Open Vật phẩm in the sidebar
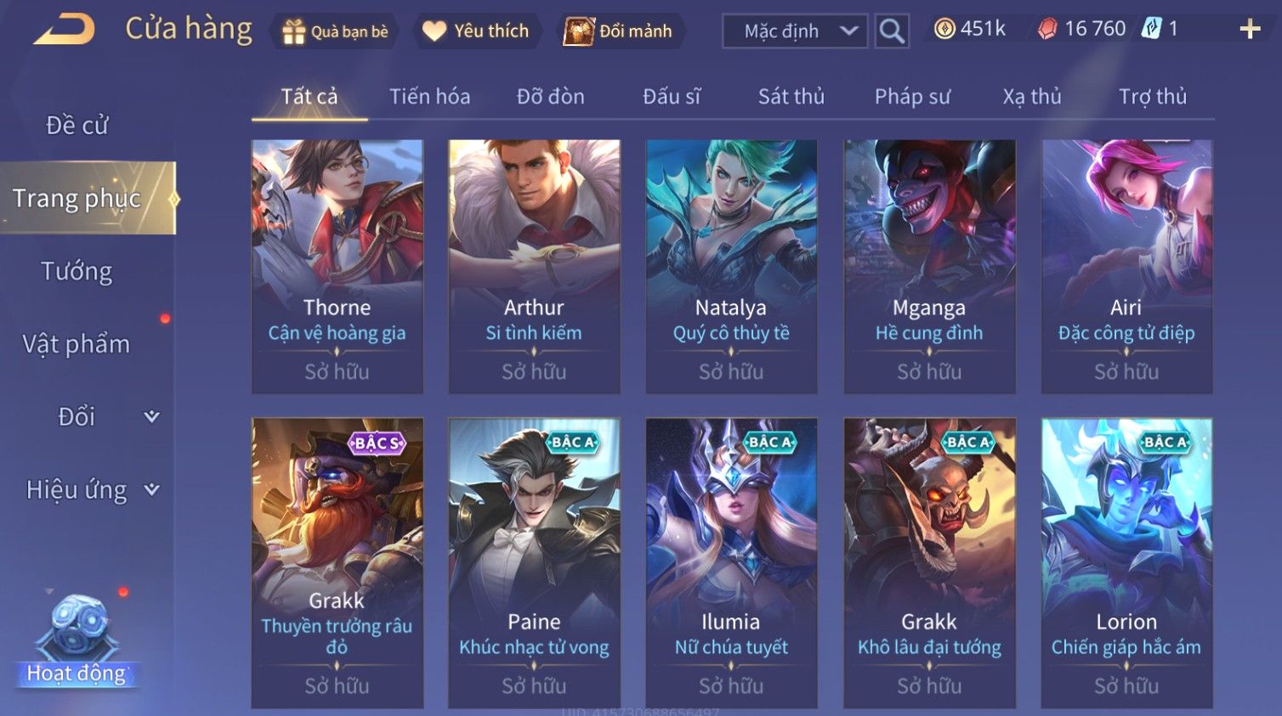The image size is (1282, 716). [77, 344]
